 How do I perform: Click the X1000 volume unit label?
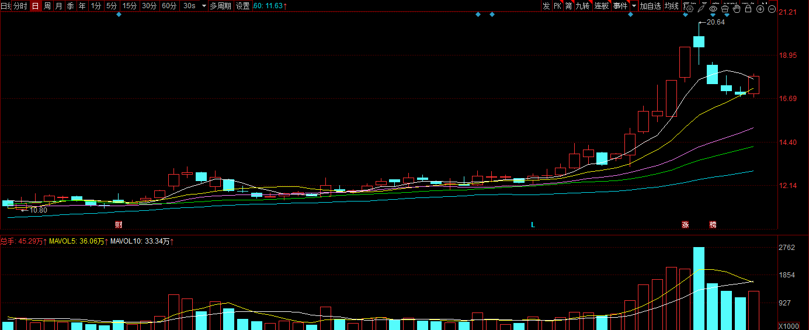(789, 326)
